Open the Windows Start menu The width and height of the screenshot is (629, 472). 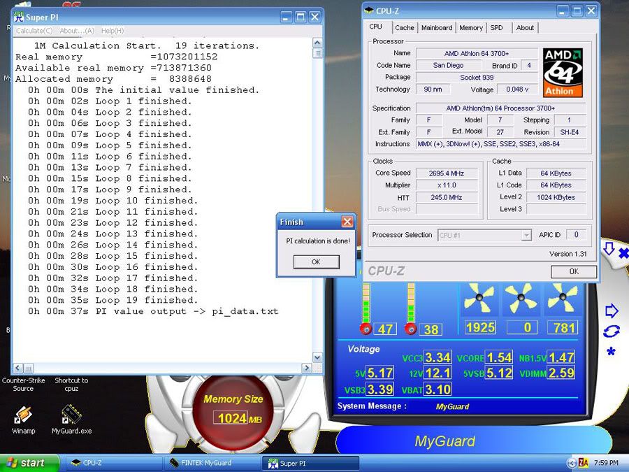(29, 463)
